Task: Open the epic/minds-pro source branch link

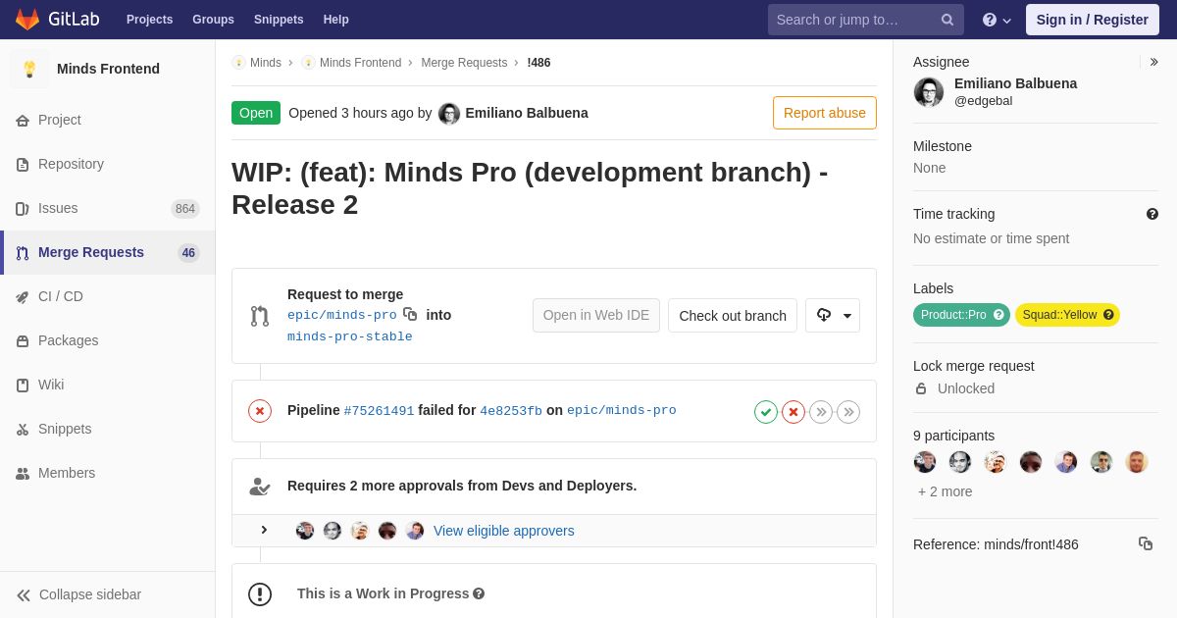Action: tap(342, 316)
